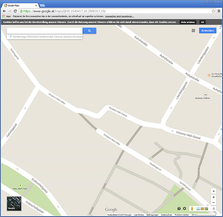Open the help question mark icon
The height and width of the screenshot is (217, 223).
(179, 209)
